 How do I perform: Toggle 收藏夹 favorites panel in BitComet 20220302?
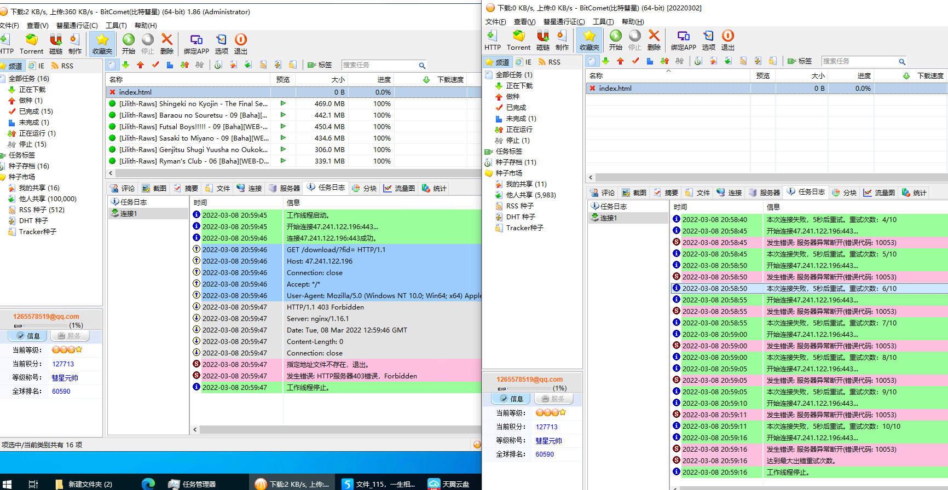pos(589,40)
